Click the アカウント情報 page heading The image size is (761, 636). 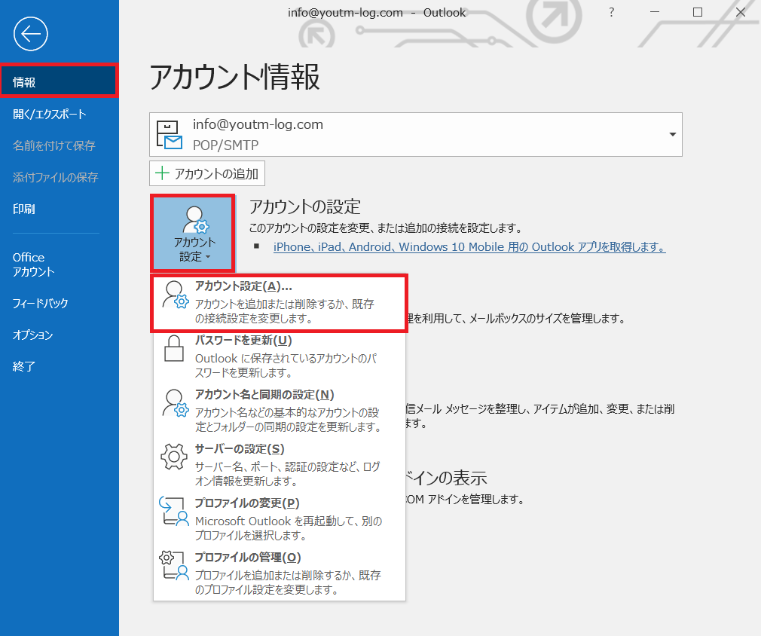(235, 77)
